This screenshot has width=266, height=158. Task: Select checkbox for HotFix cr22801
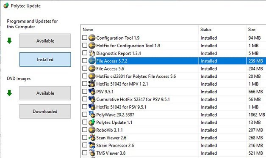[x=85, y=76]
